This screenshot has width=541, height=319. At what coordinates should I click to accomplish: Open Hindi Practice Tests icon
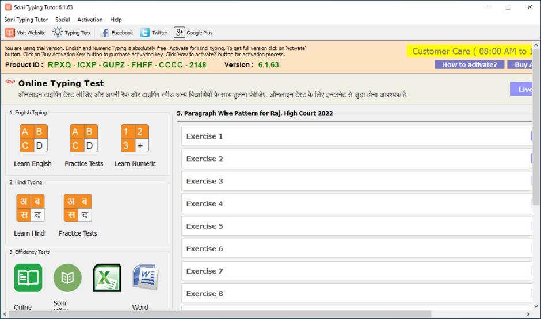tap(78, 208)
